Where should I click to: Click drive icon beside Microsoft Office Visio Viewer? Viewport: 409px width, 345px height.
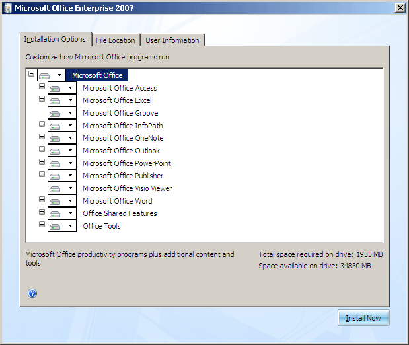coord(55,189)
